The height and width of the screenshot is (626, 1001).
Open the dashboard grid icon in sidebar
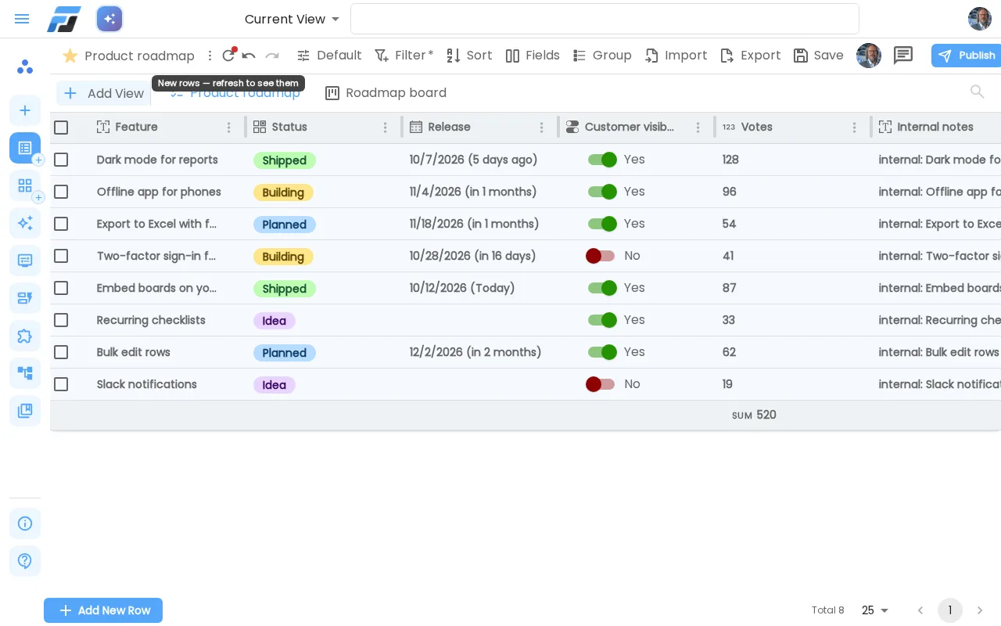[25, 185]
